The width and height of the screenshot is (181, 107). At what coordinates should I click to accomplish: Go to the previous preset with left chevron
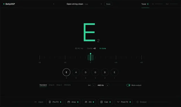click(54, 4)
